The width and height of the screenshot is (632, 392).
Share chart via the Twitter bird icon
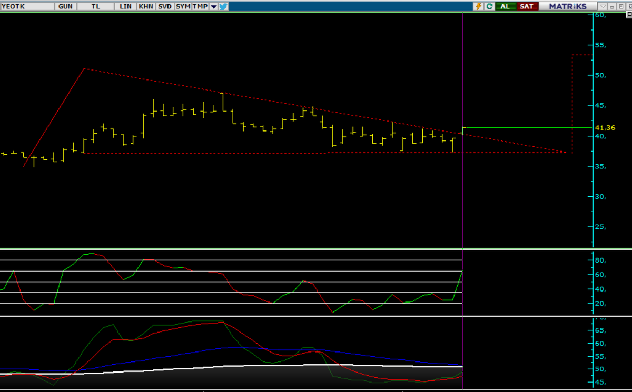click(223, 6)
